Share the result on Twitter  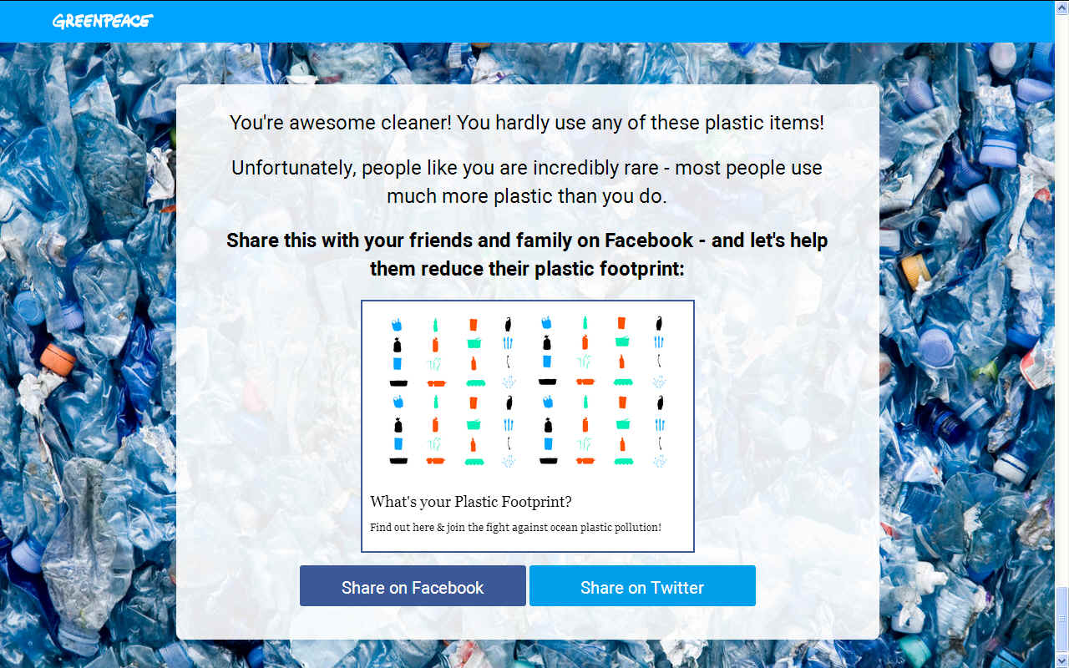click(642, 586)
